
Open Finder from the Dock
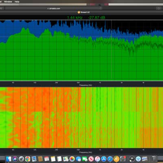click(9, 159)
